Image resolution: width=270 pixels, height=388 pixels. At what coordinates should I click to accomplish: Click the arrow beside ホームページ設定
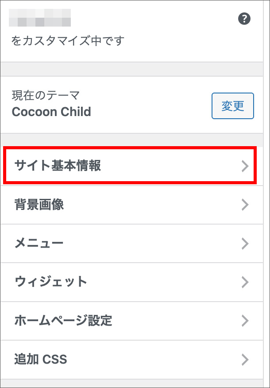[x=245, y=321]
